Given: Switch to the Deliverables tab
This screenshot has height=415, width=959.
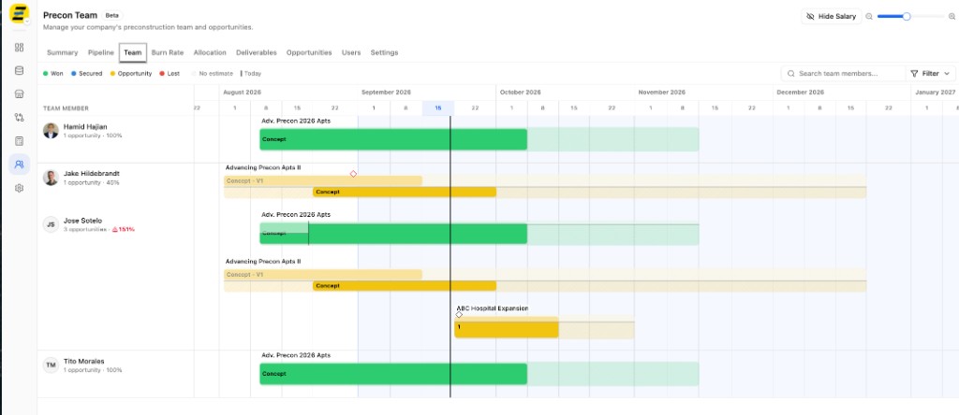Looking at the screenshot, I should pyautogui.click(x=257, y=52).
